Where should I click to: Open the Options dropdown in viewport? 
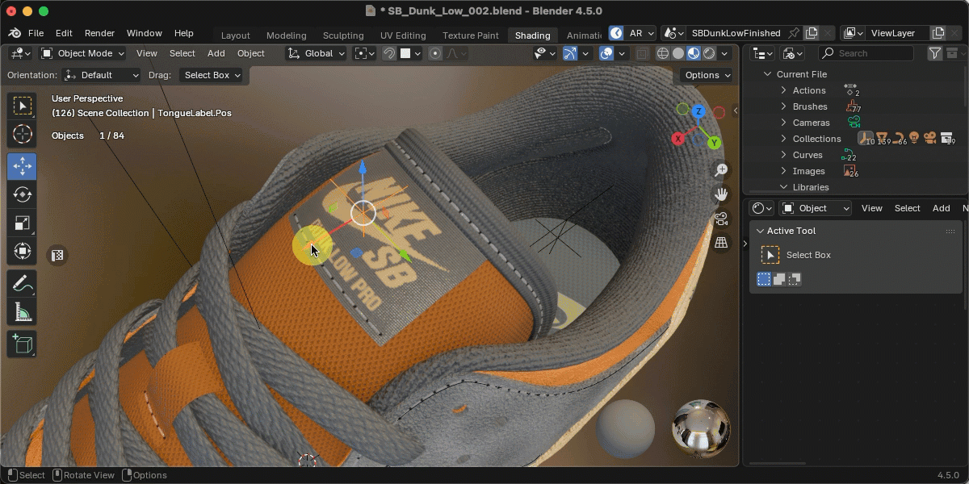707,75
